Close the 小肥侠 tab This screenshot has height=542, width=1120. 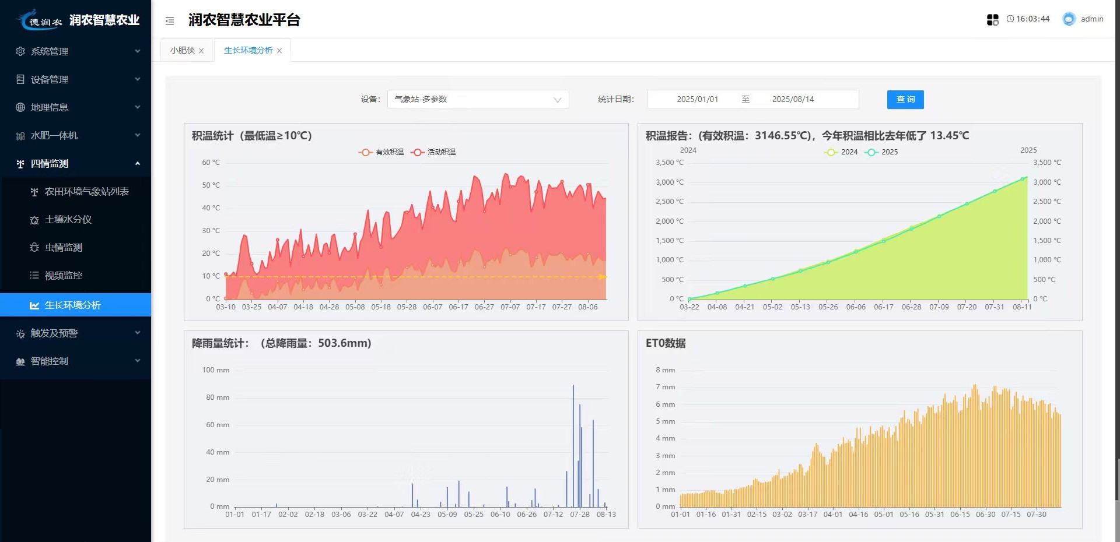pyautogui.click(x=201, y=51)
